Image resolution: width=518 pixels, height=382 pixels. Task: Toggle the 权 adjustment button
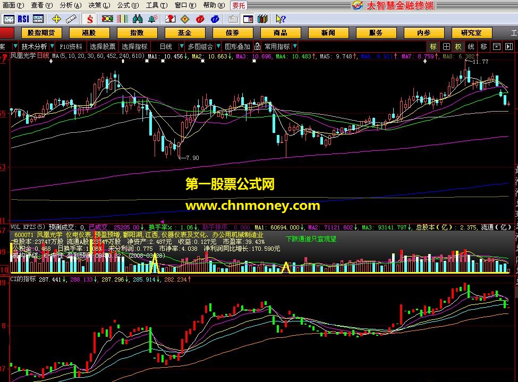pos(458,47)
